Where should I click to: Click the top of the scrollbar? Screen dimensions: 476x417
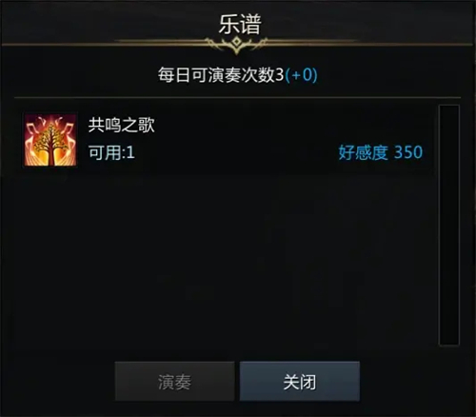[449, 109]
